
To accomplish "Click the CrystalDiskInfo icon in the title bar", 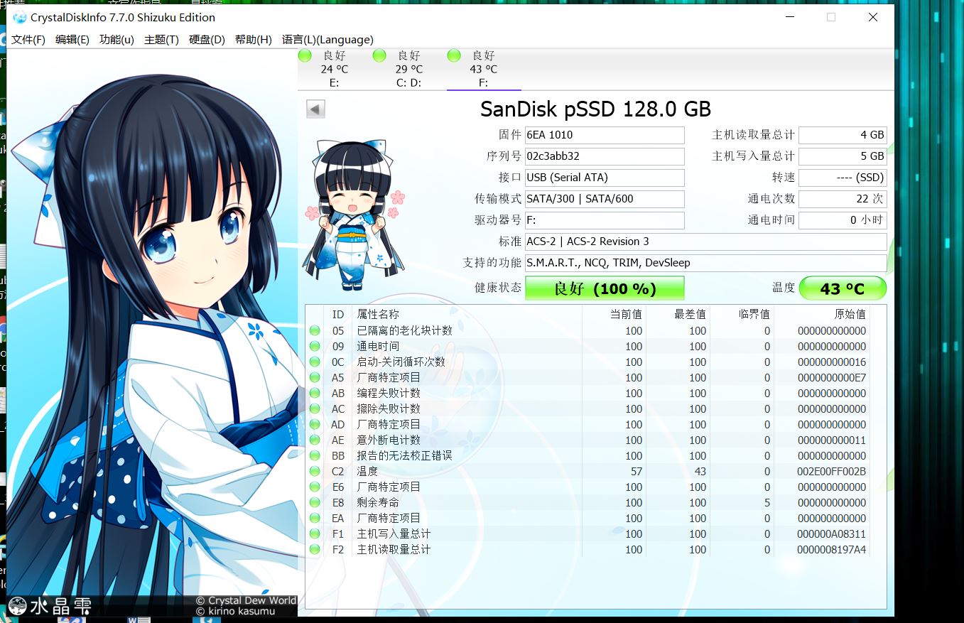I will 20,18.
